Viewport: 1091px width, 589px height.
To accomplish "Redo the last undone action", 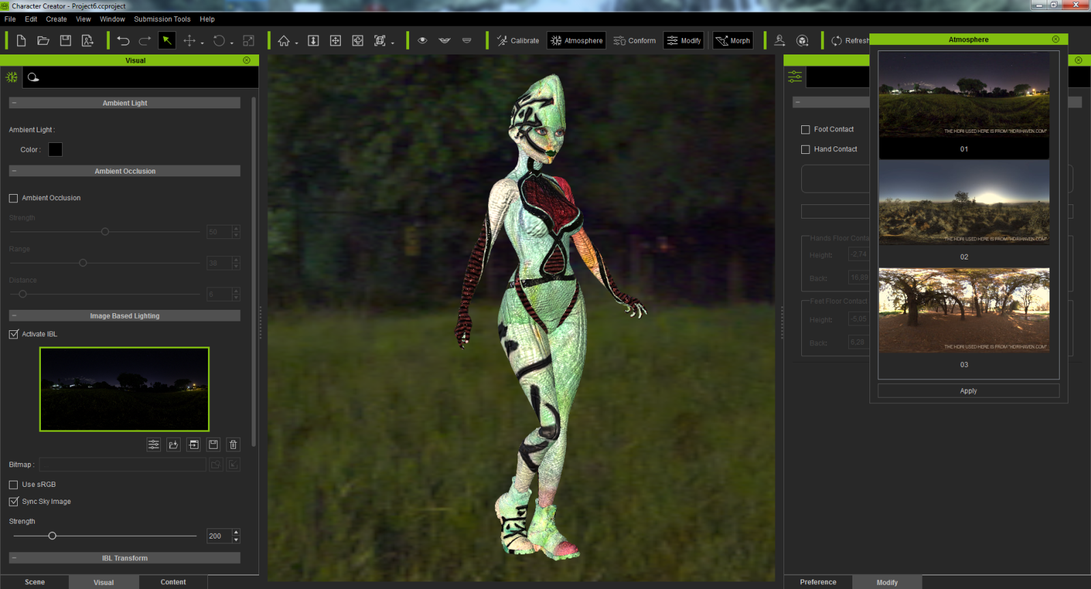I will pyautogui.click(x=145, y=41).
